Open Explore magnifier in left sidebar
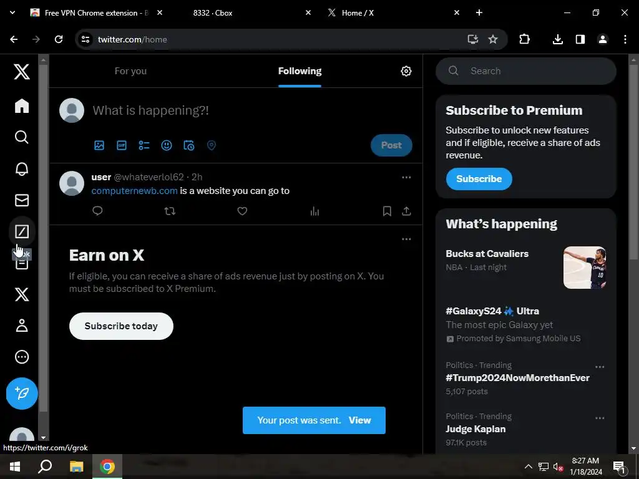 [22, 137]
